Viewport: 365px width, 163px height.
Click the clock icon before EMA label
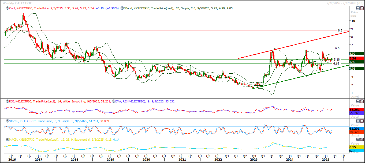(113, 101)
